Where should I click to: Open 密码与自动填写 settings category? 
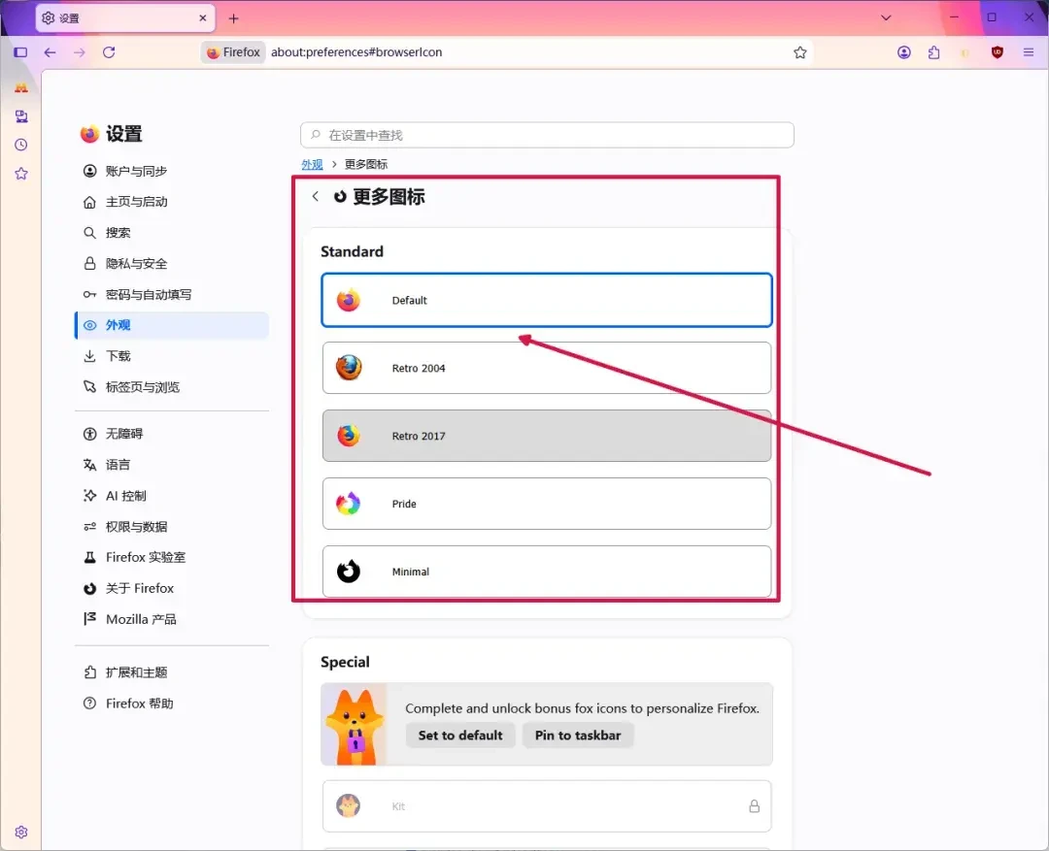[172, 295]
